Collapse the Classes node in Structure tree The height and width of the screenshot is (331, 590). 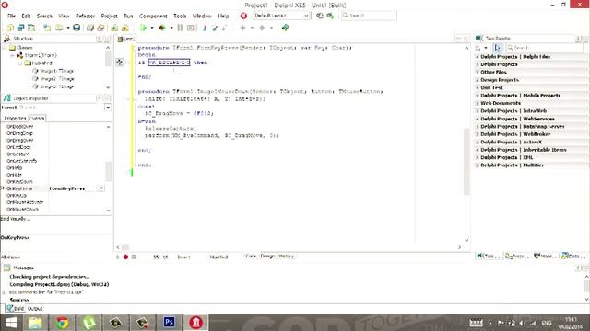[5, 48]
